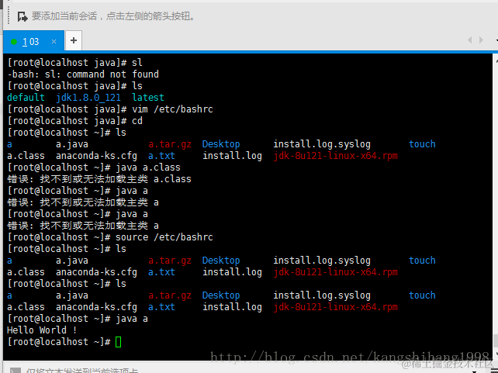Image resolution: width=498 pixels, height=373 pixels.
Task: Click '-bash: sl: command not found' line
Action: [x=83, y=74]
